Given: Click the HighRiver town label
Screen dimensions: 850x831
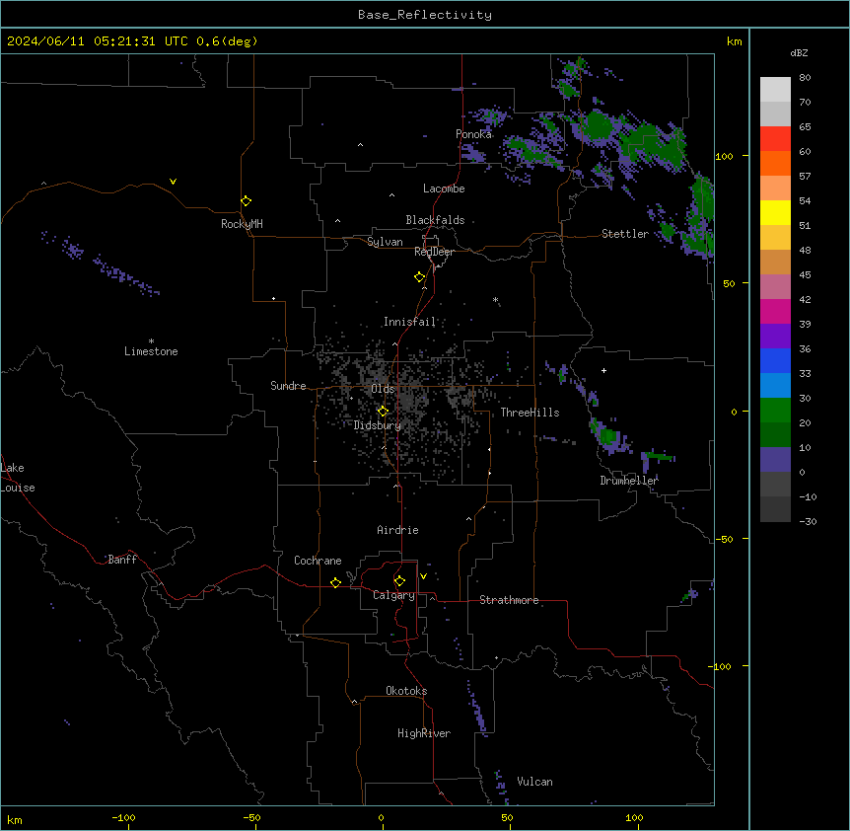Looking at the screenshot, I should [x=424, y=733].
